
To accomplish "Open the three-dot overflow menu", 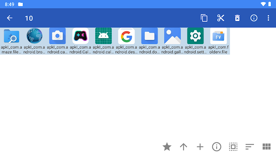I will point(268,18).
